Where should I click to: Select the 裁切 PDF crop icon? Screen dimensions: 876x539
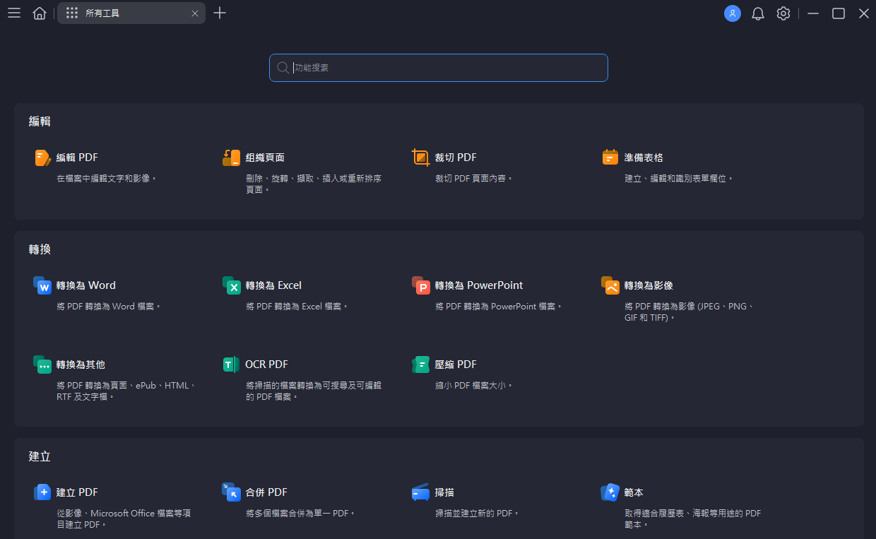[420, 158]
